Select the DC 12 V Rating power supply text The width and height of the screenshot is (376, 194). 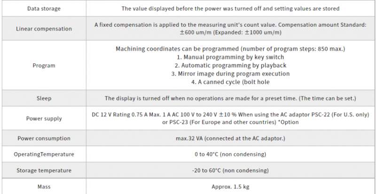230,118
